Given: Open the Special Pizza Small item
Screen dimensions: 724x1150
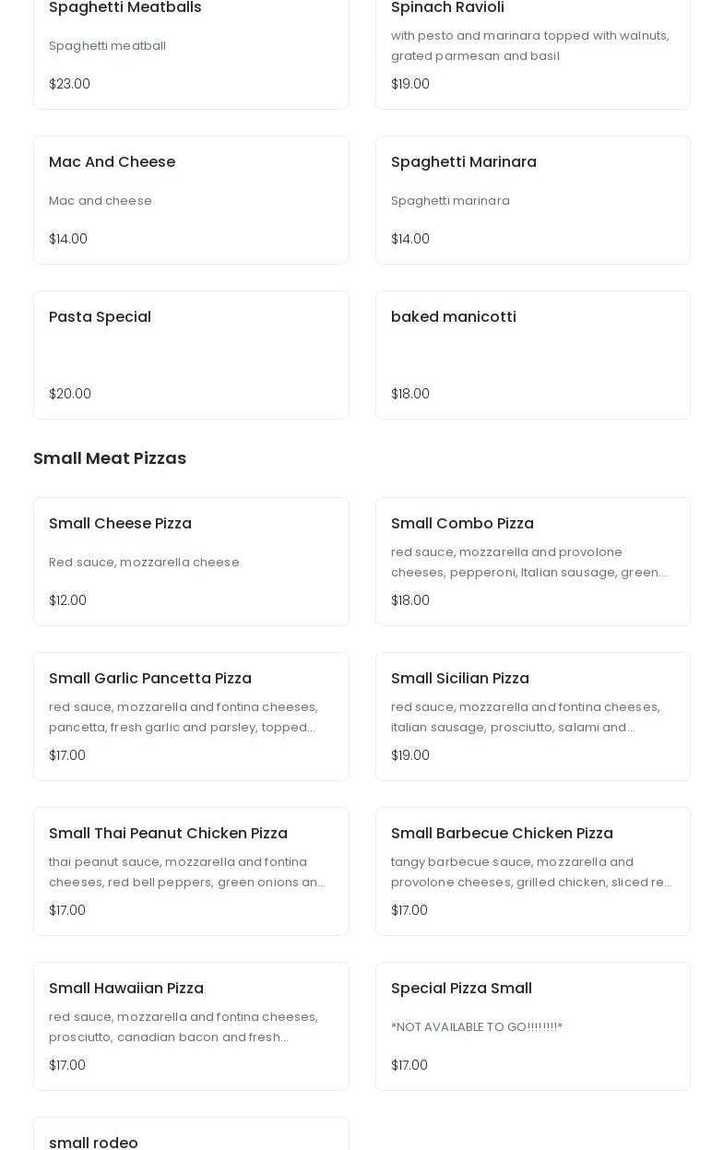Looking at the screenshot, I should (x=533, y=1026).
